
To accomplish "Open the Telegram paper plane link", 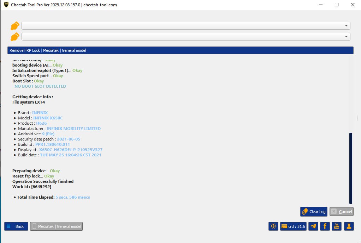I will point(313,226).
